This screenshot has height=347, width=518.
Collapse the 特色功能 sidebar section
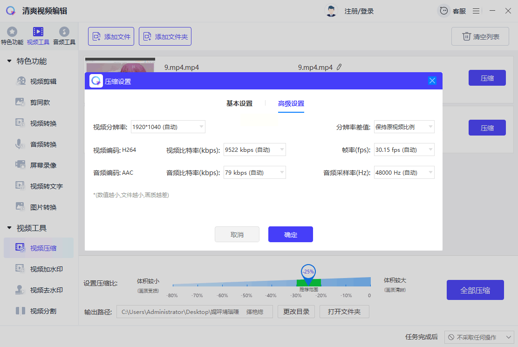point(9,61)
